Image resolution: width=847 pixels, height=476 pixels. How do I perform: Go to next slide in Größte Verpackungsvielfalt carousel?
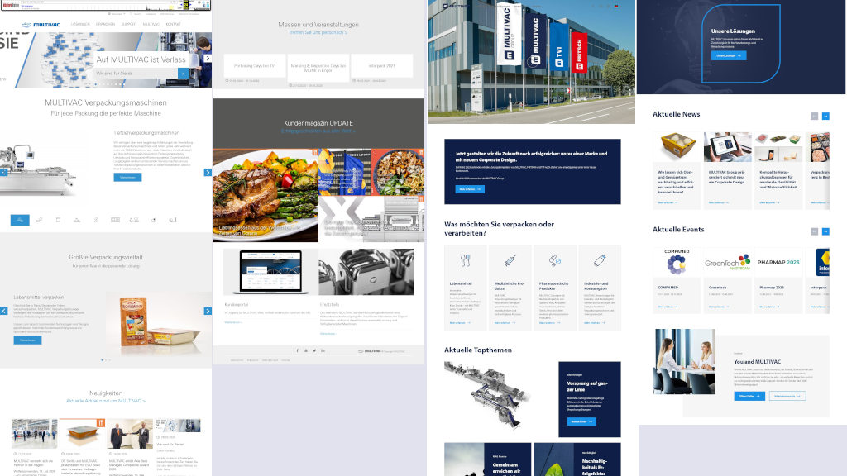[208, 311]
